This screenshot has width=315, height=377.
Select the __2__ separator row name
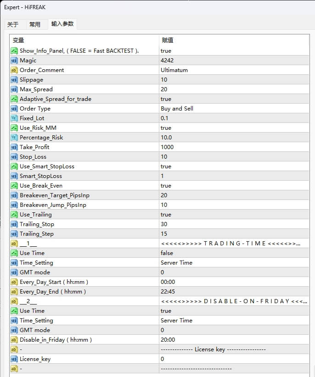pos(28,301)
